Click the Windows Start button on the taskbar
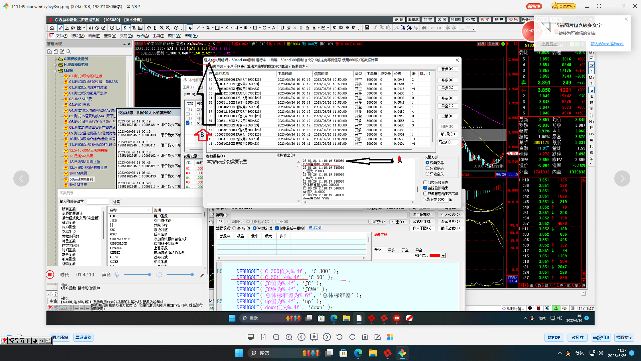Image resolution: width=641 pixels, height=361 pixels. [x=239, y=353]
